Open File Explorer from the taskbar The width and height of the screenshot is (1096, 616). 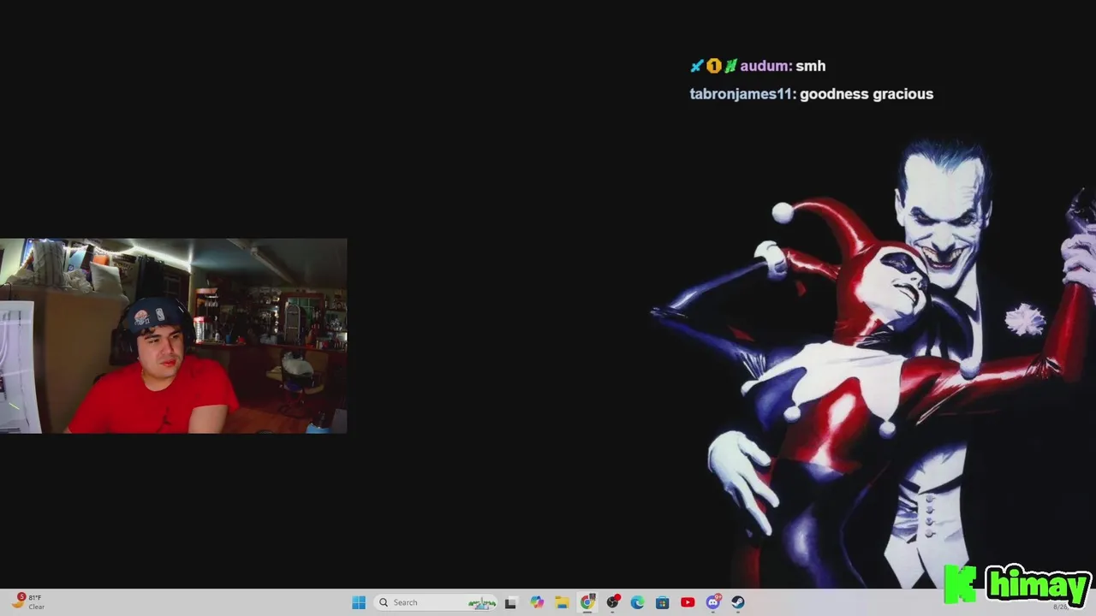[x=562, y=602]
